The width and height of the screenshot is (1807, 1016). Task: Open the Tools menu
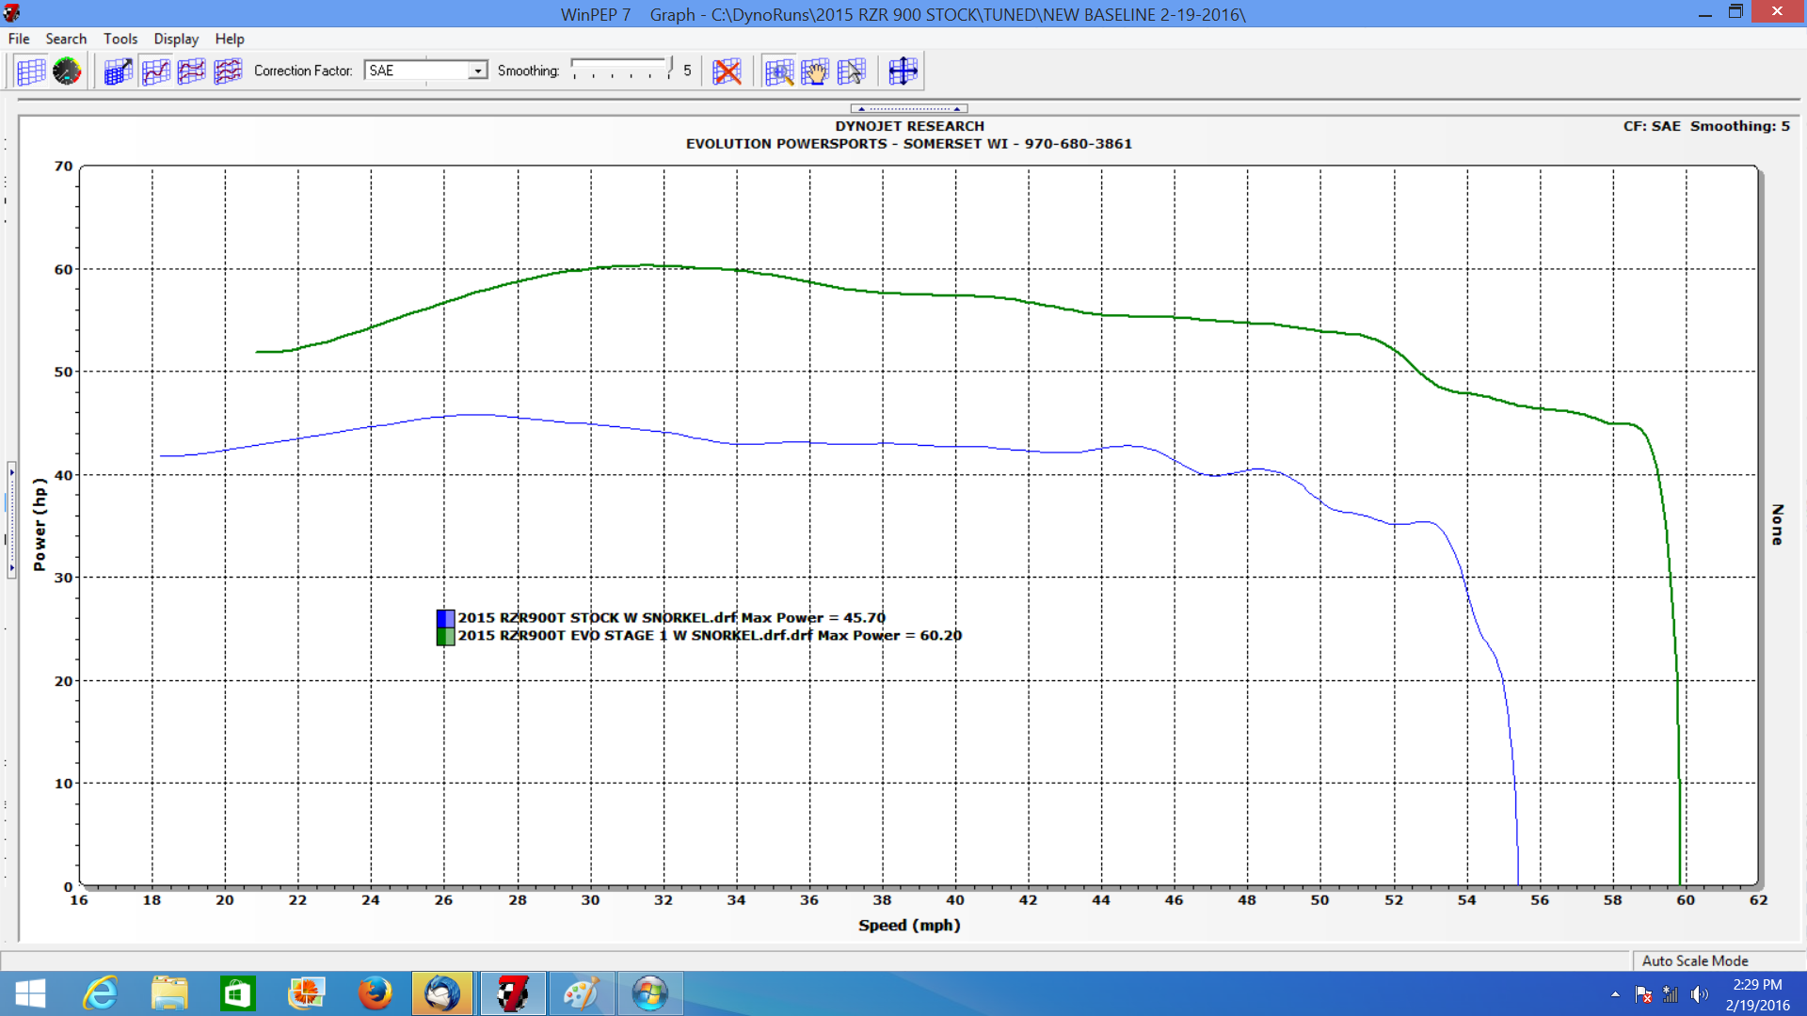[120, 39]
